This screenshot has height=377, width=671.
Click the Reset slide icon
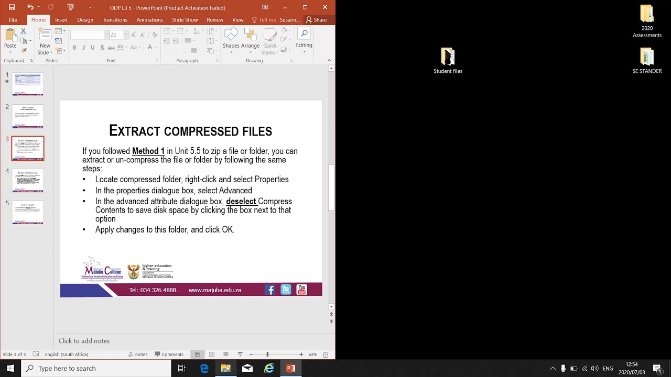(58, 41)
